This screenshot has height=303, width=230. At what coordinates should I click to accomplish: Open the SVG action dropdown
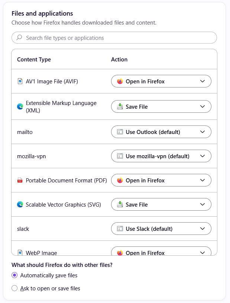(x=161, y=204)
